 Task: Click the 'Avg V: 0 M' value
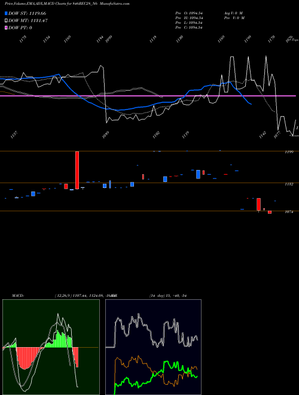coord(233,13)
